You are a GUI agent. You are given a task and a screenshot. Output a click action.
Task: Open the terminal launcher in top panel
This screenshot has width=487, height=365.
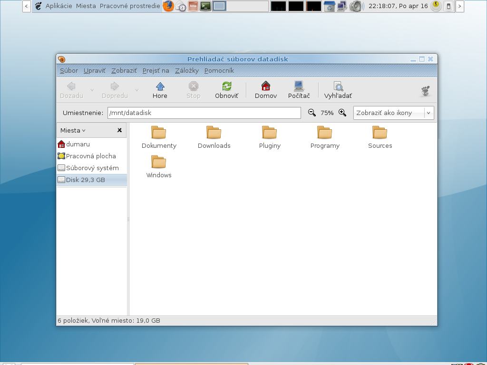coord(205,6)
